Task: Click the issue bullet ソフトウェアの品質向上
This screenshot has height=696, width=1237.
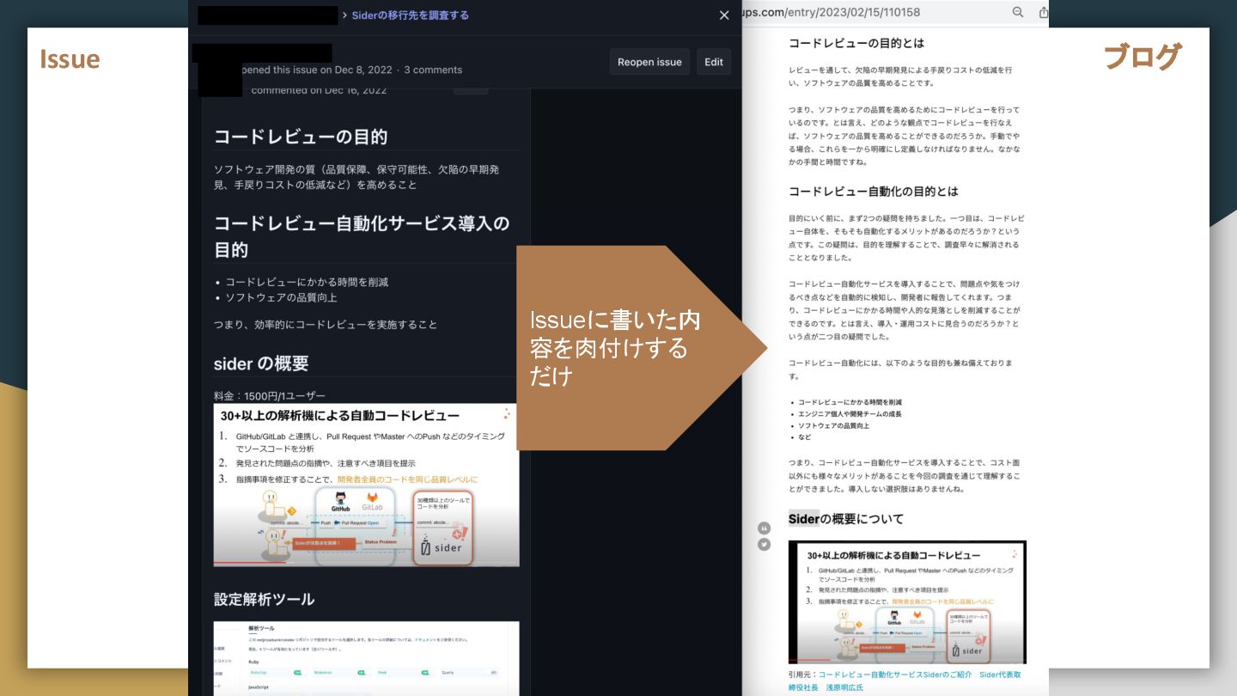Action: (281, 297)
